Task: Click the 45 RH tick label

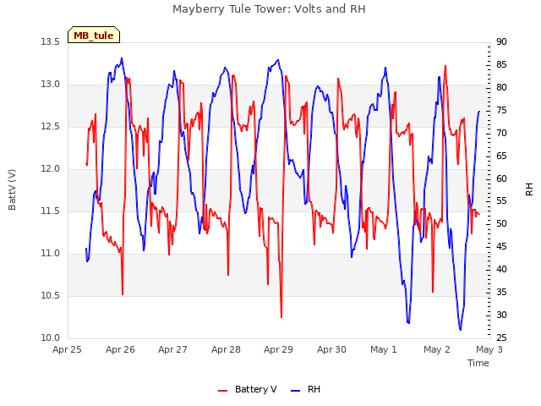Action: tap(501, 246)
